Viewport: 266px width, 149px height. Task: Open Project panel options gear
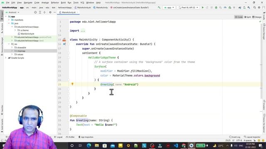pyautogui.click(x=50, y=12)
